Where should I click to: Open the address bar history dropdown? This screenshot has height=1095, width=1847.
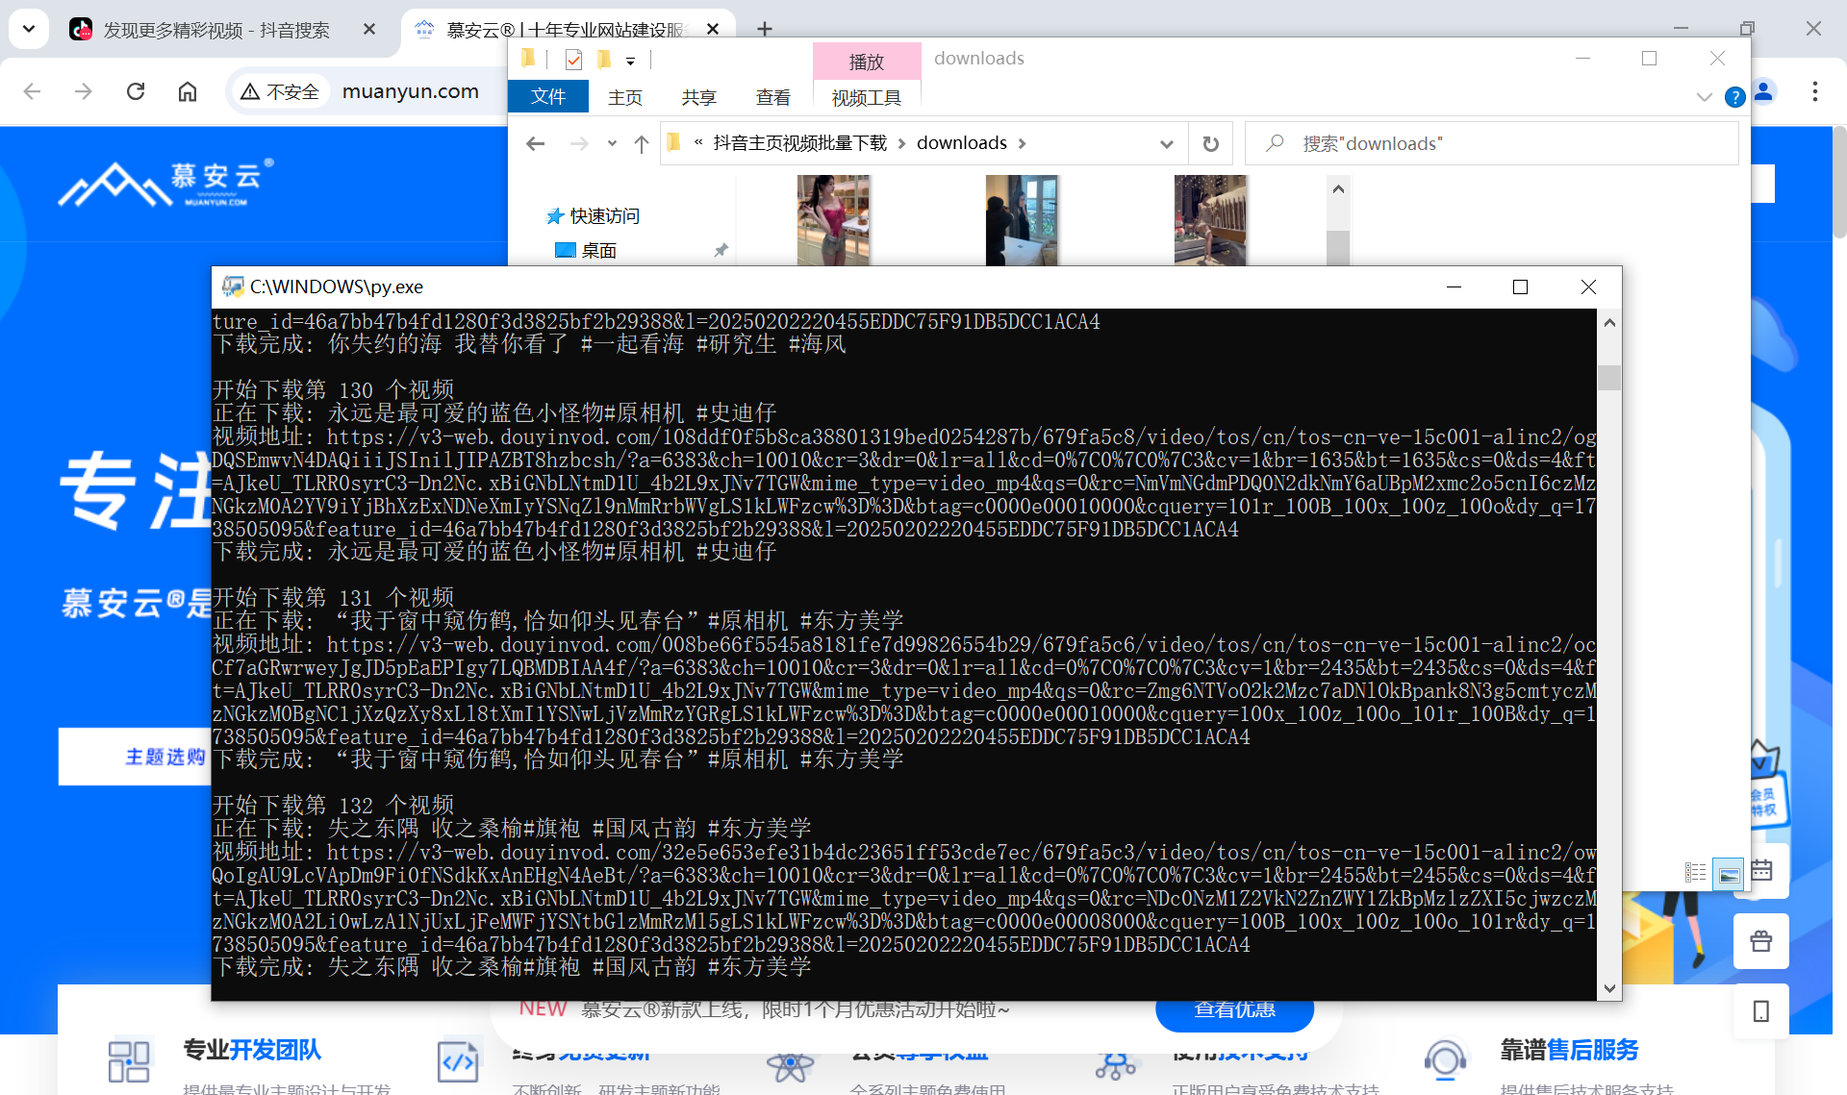1166,143
